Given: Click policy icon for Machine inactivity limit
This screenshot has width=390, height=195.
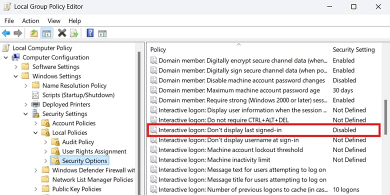Looking at the screenshot, I should click(153, 159).
